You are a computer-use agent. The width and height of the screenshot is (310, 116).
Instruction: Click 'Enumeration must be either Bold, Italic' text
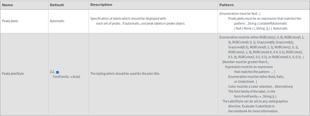point(256,77)
